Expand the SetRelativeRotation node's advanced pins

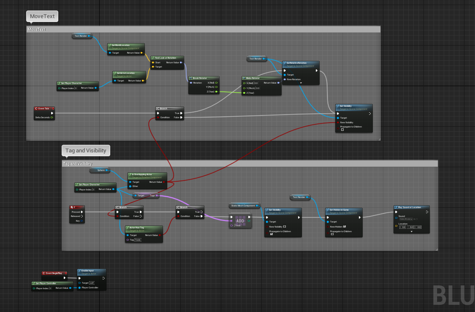301,83
